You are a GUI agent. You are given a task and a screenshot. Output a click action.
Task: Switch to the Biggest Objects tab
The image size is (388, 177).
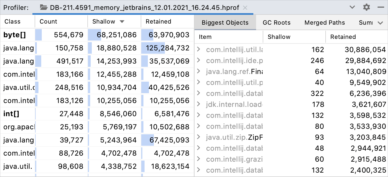225,23
